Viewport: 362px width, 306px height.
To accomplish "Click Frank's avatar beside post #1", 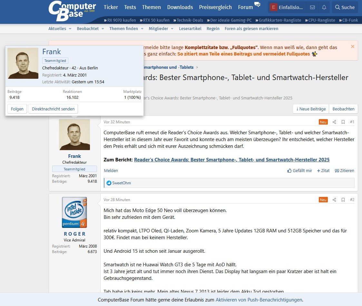I will point(74,135).
